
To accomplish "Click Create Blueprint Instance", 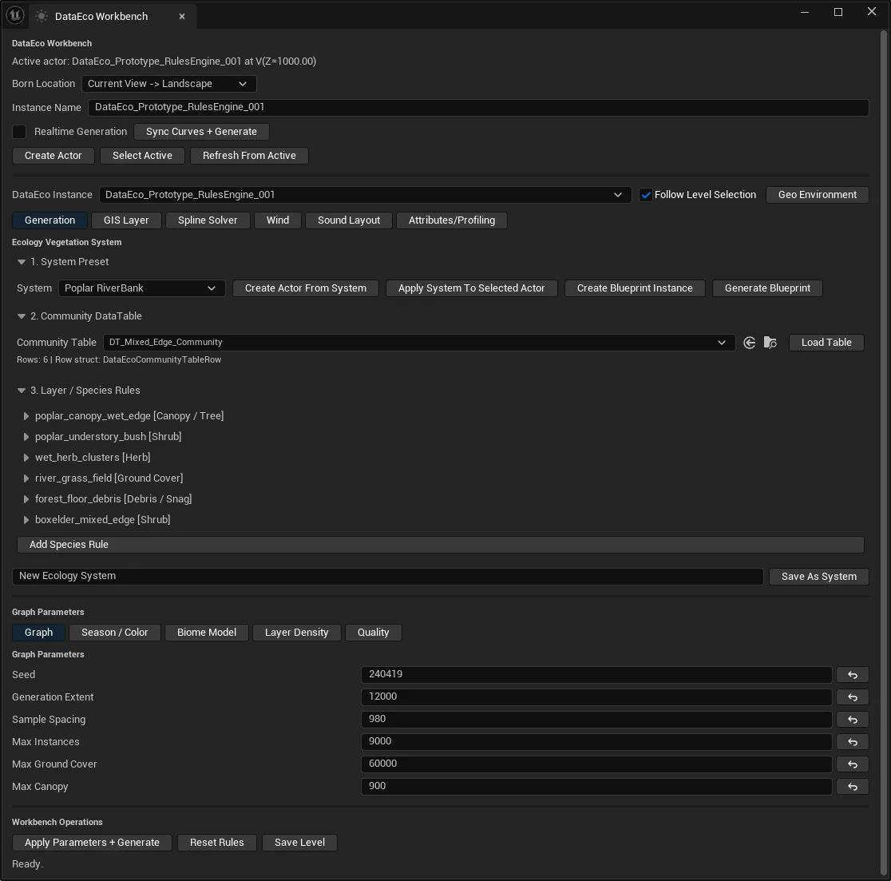I will (x=635, y=288).
